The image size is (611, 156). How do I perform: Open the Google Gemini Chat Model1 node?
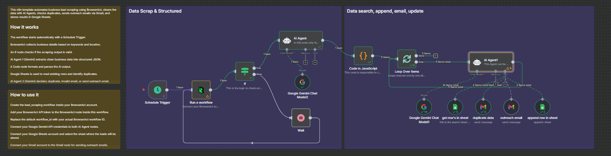[424, 107]
